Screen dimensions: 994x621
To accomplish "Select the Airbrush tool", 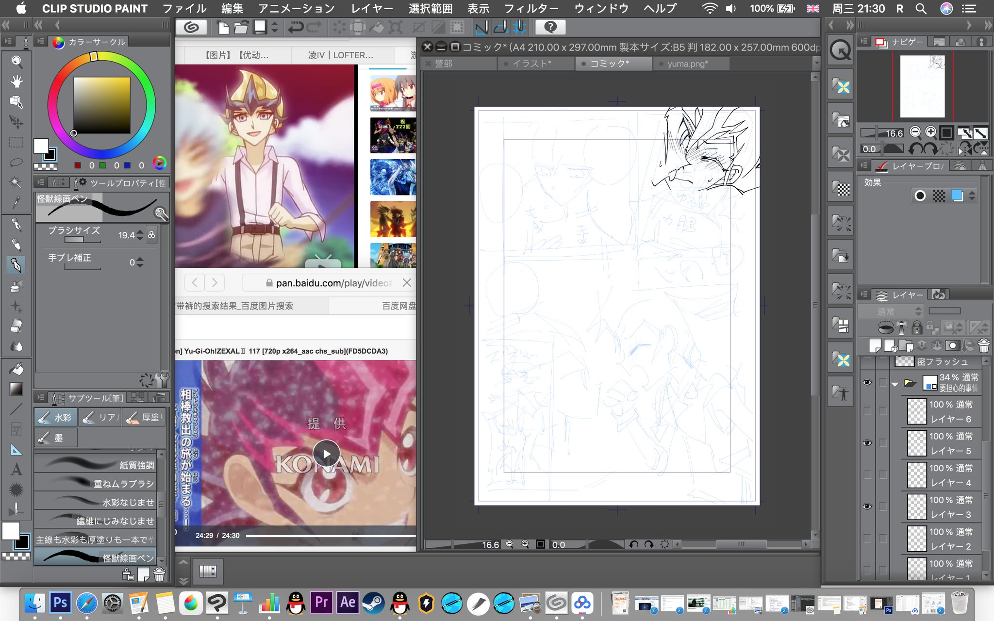I will (17, 286).
